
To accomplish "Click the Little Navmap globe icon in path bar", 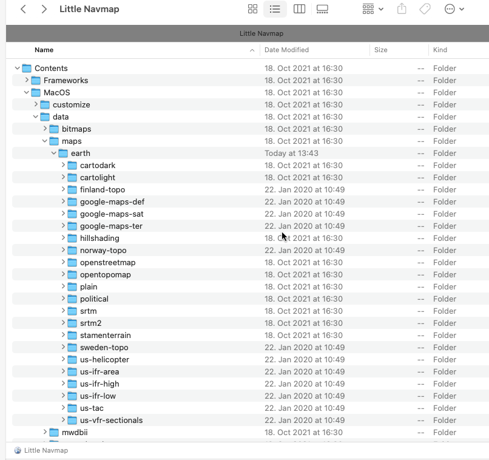I will (x=18, y=450).
